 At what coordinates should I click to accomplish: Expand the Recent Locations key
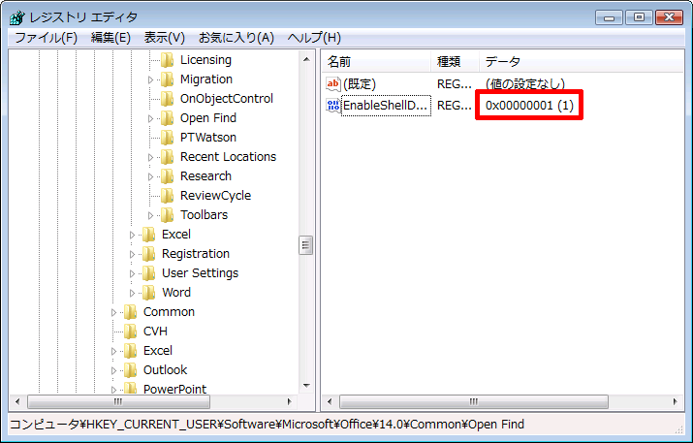pos(150,157)
